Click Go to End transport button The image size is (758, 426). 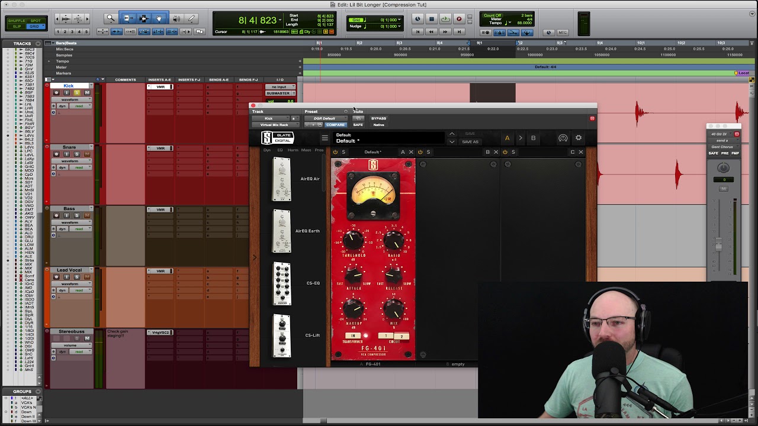click(459, 31)
